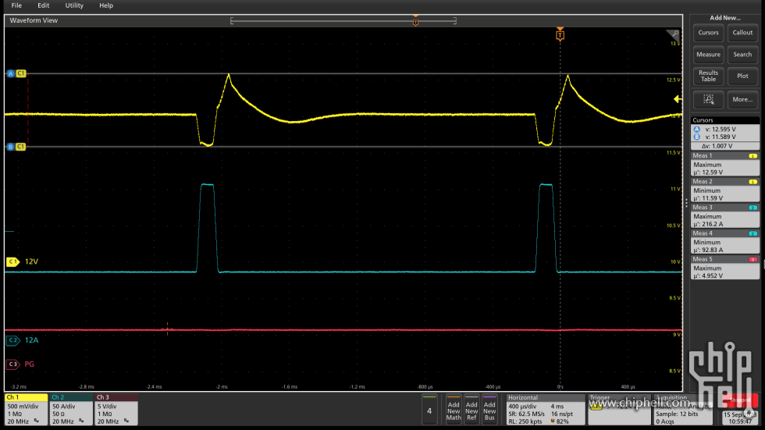The width and height of the screenshot is (765, 430).
Task: Open Meas 4 Minimum 92.83 A badge
Action: (724, 241)
